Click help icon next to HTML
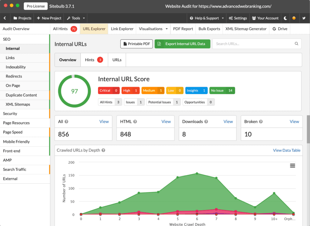 pos(135,122)
